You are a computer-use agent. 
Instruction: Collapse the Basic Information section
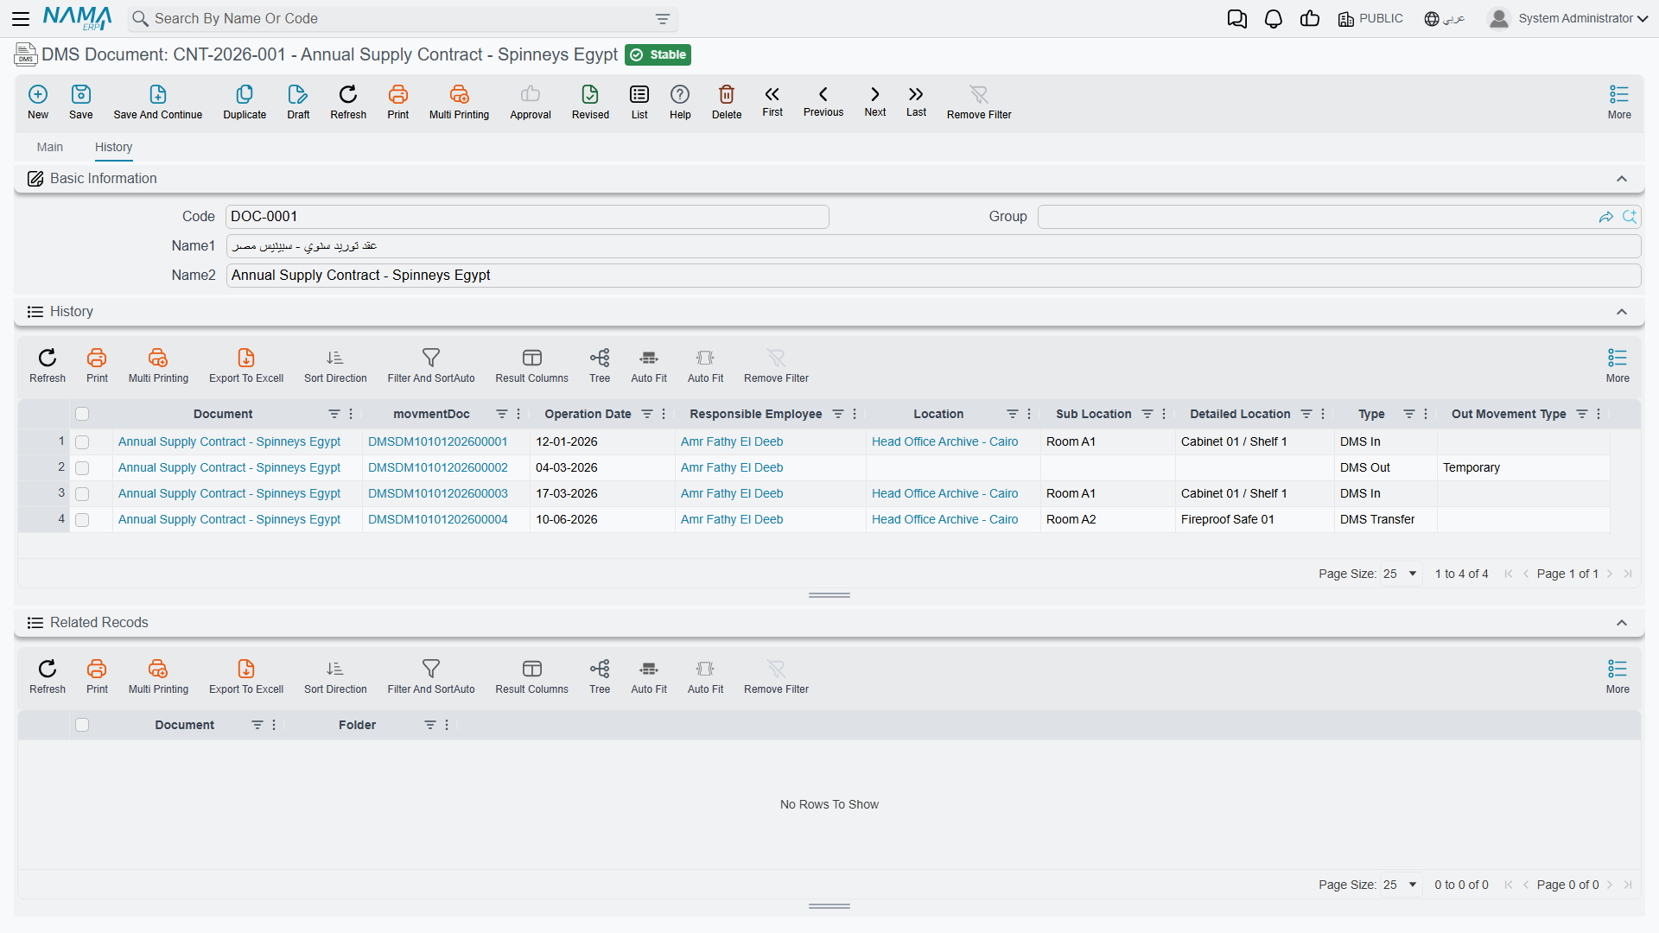coord(1622,179)
